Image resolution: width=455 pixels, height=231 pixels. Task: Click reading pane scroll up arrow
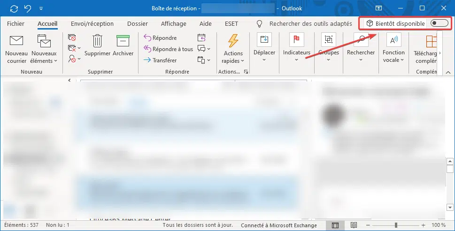pos(450,161)
